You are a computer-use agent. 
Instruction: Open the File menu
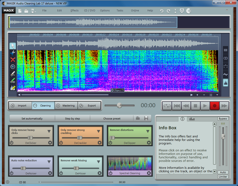coord(44,10)
